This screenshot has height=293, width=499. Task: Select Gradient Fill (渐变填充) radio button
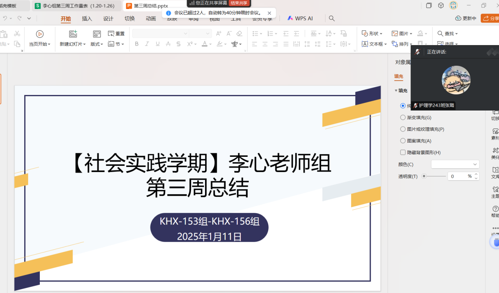(x=403, y=118)
